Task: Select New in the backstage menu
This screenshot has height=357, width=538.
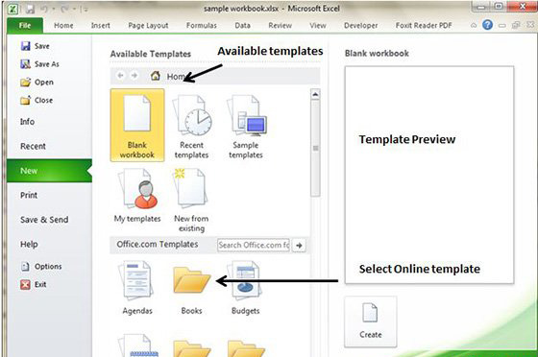Action: click(49, 171)
